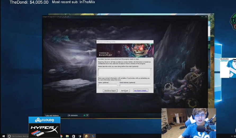Click the Cloud9 Jersey ad thumbnail
The width and height of the screenshot is (236, 138).
pyautogui.click(x=228, y=68)
